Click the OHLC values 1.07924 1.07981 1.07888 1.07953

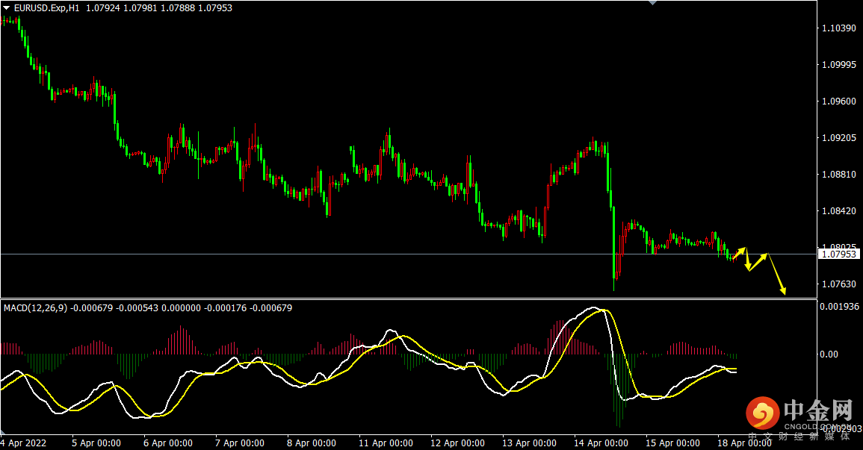(159, 8)
